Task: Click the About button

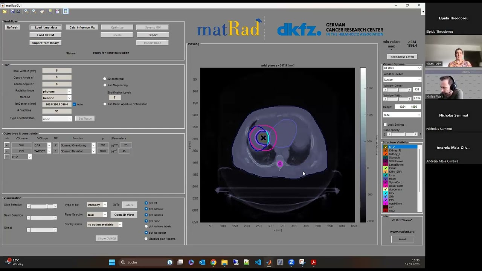Action: (x=403, y=239)
